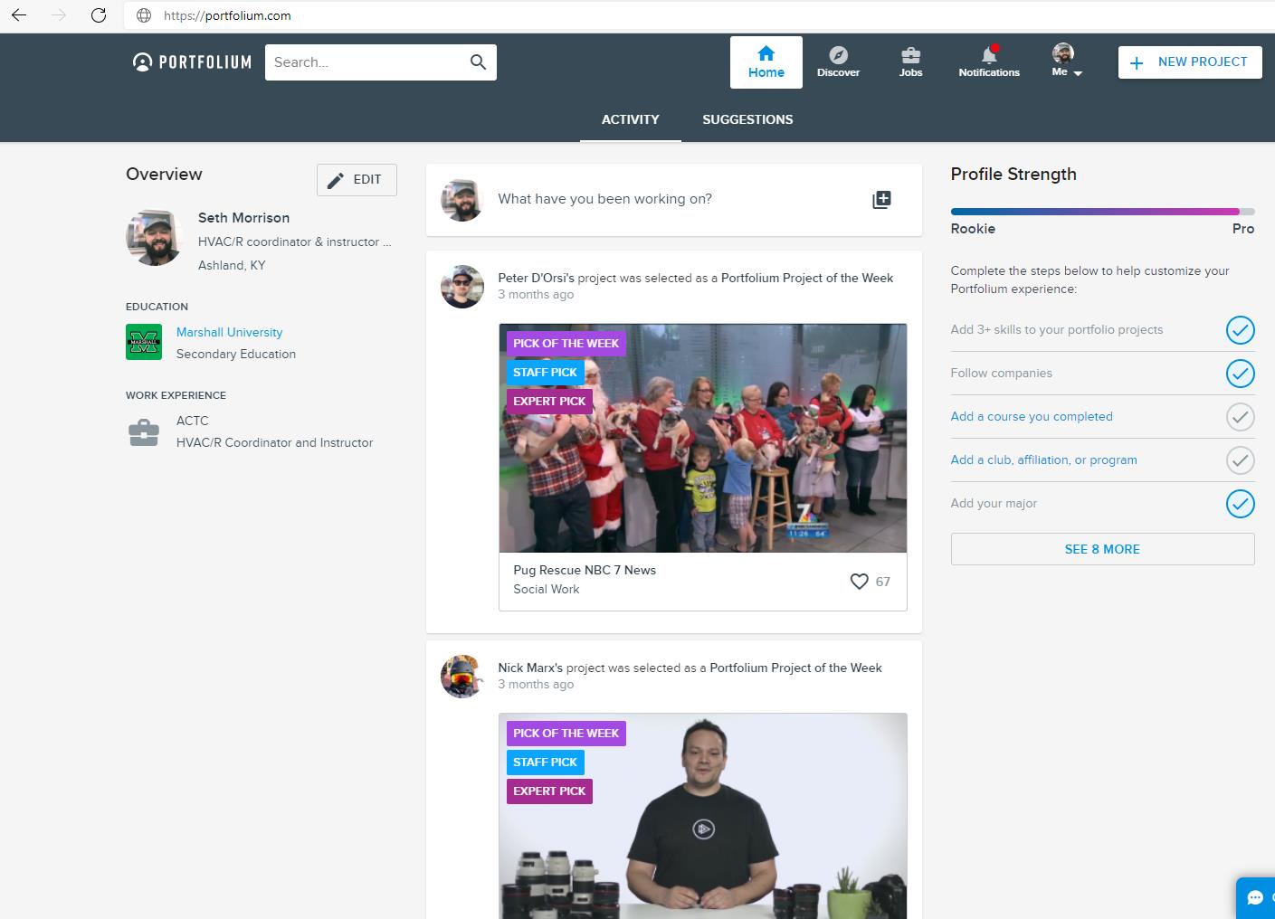
Task: Toggle the 'Add a club, affiliation' checkmark
Action: tap(1240, 460)
